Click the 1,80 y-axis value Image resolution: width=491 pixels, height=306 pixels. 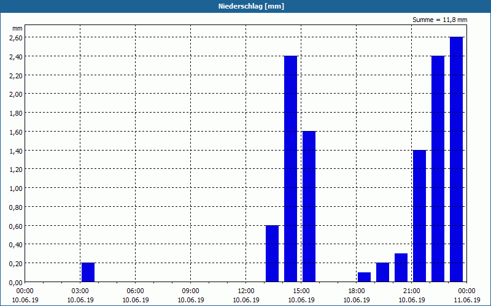[x=16, y=113]
